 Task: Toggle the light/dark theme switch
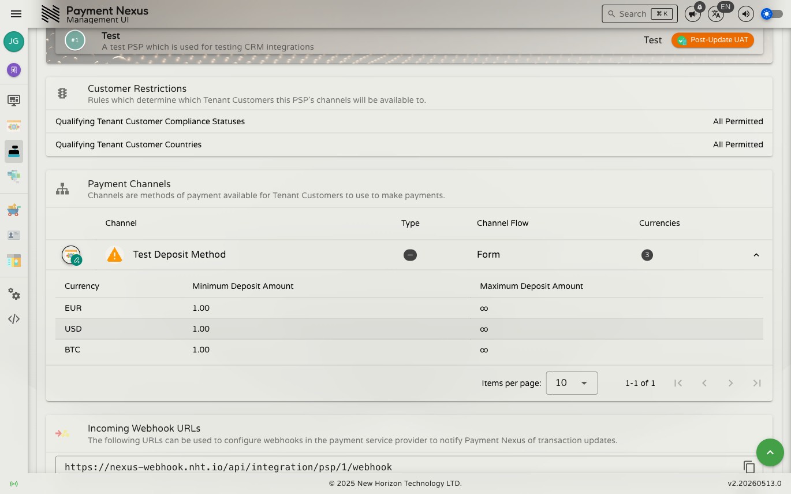(772, 14)
